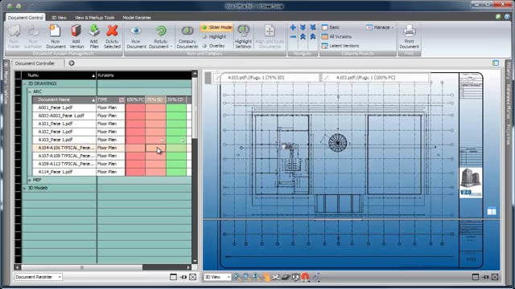Screen dimensions: 515x289
Task: Select the Overlay compare mode
Action: [x=213, y=46]
